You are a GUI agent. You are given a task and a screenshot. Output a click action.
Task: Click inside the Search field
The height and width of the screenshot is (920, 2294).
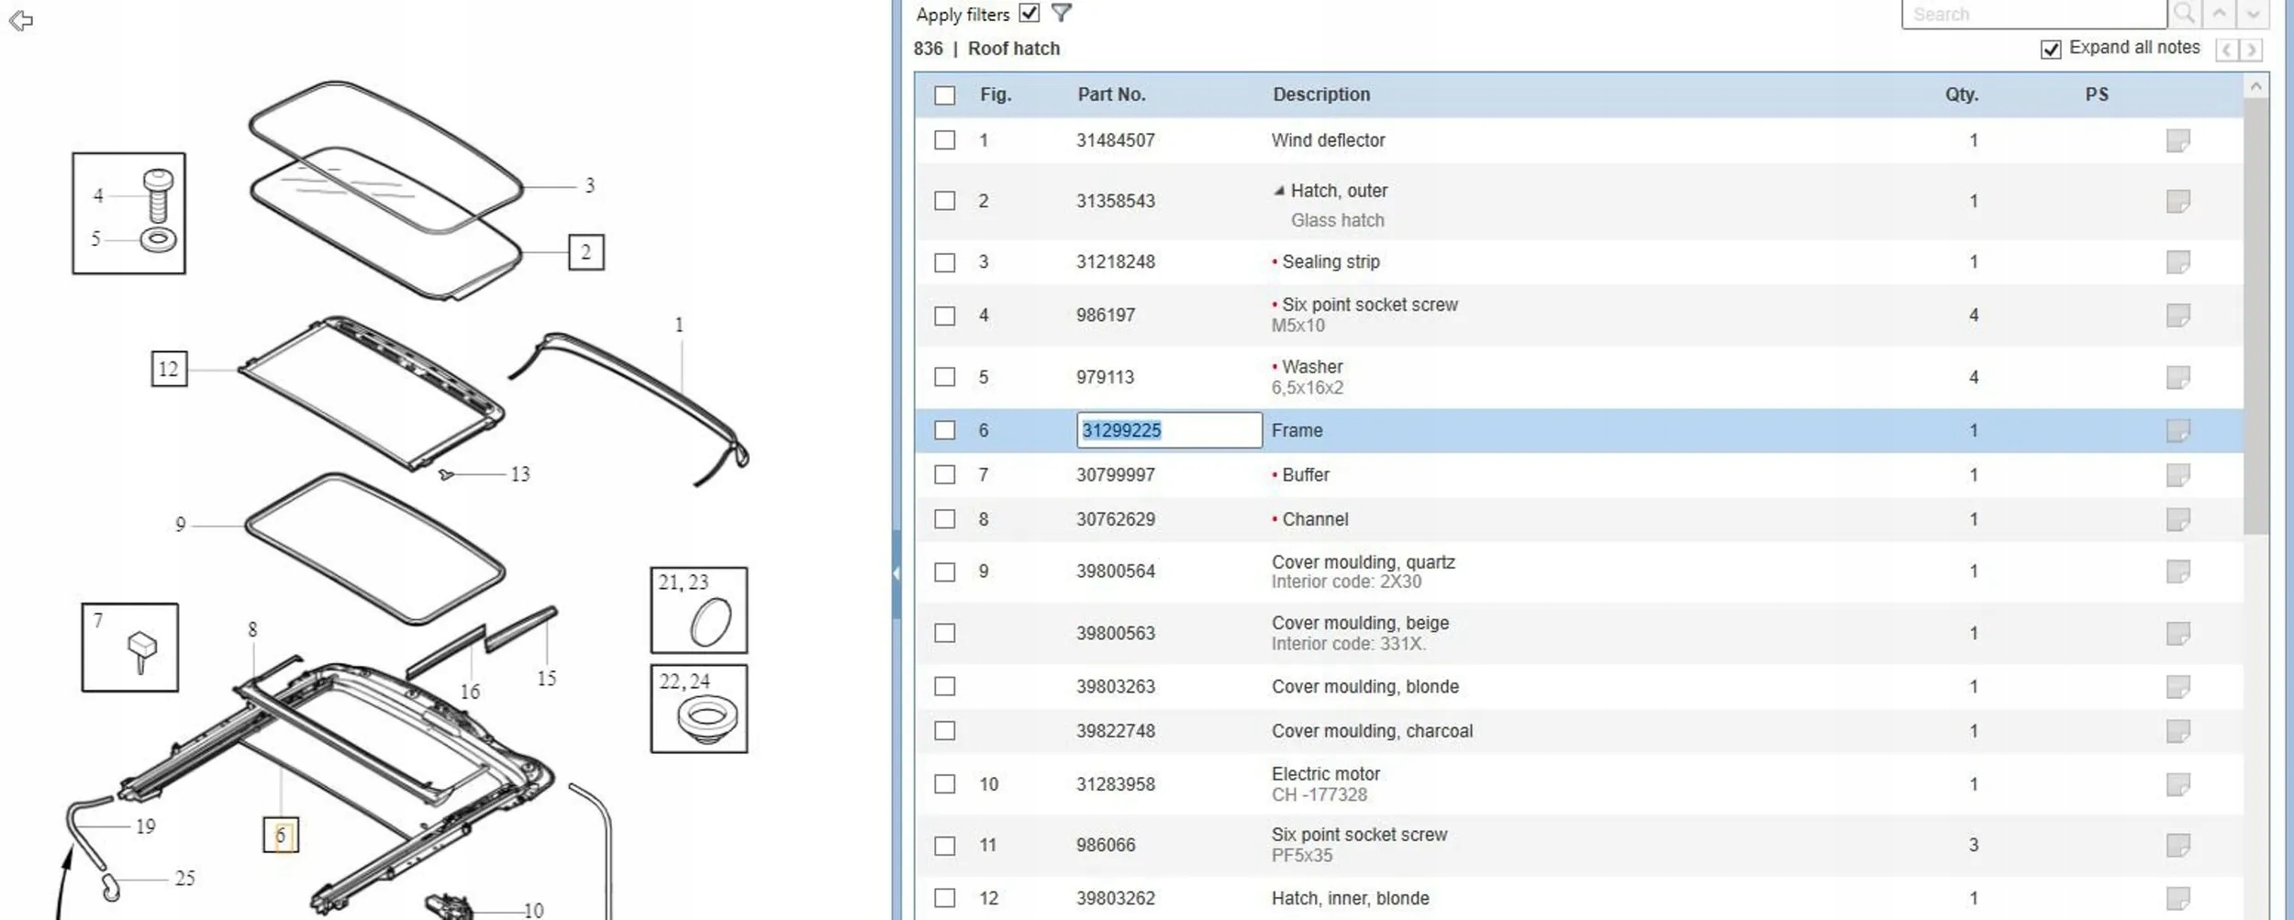[x=2034, y=14]
